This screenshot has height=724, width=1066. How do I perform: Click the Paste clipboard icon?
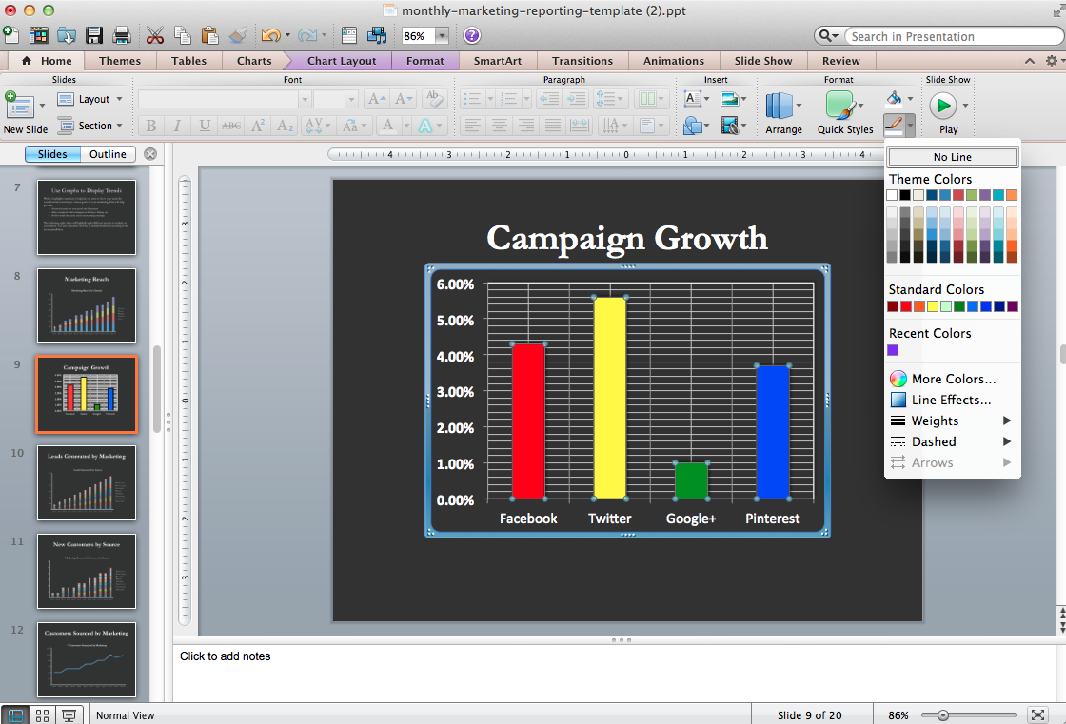210,35
